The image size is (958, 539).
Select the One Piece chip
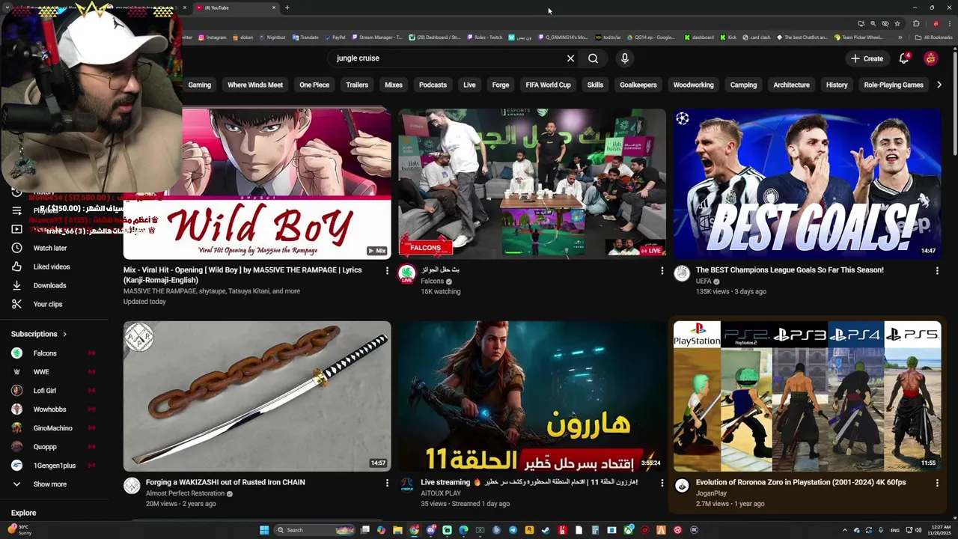click(314, 85)
